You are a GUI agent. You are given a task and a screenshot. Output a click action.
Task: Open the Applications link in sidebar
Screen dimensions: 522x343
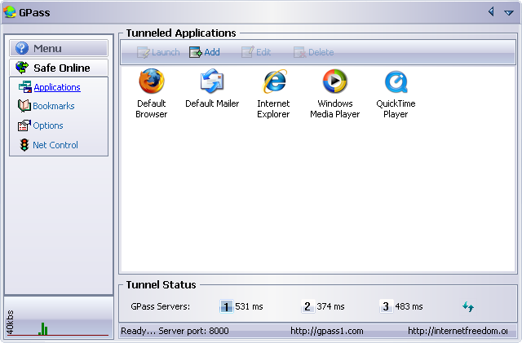pos(57,87)
